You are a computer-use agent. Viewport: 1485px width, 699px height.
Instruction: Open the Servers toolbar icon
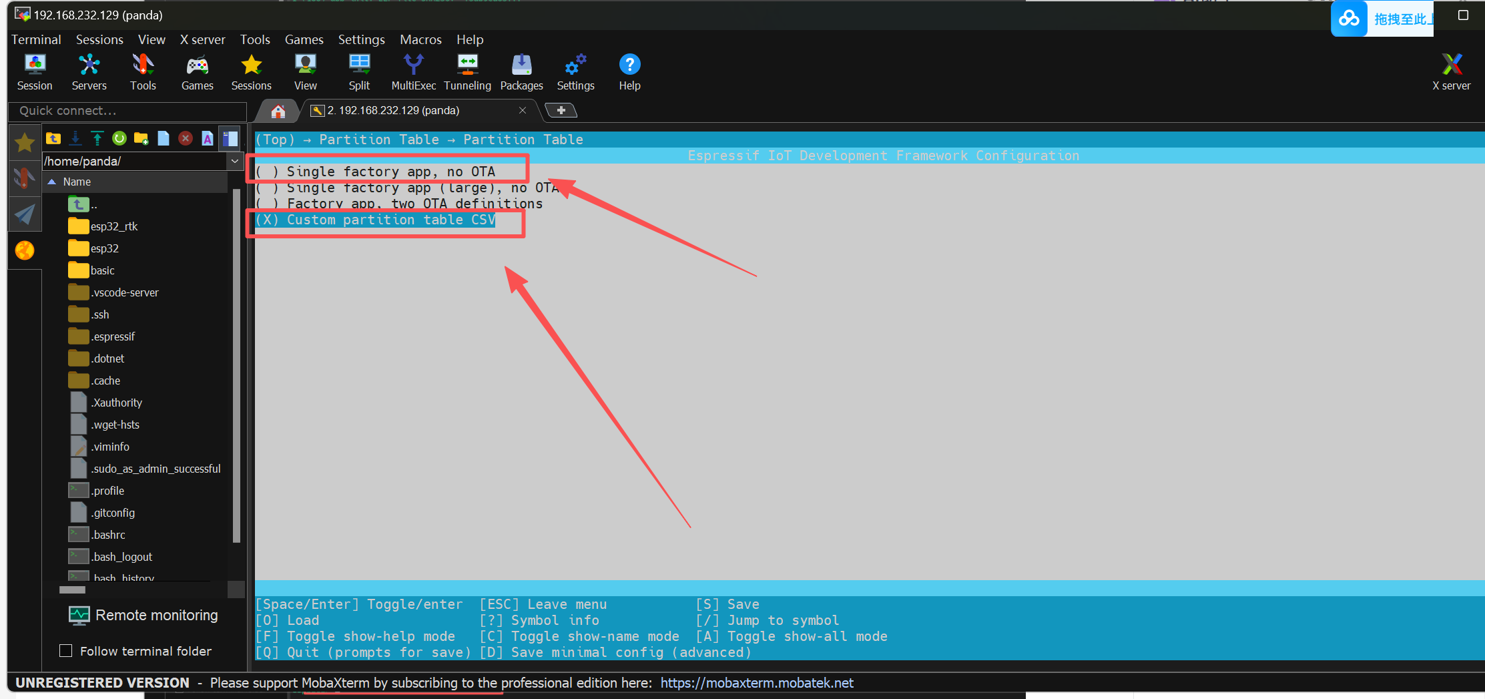pyautogui.click(x=89, y=72)
